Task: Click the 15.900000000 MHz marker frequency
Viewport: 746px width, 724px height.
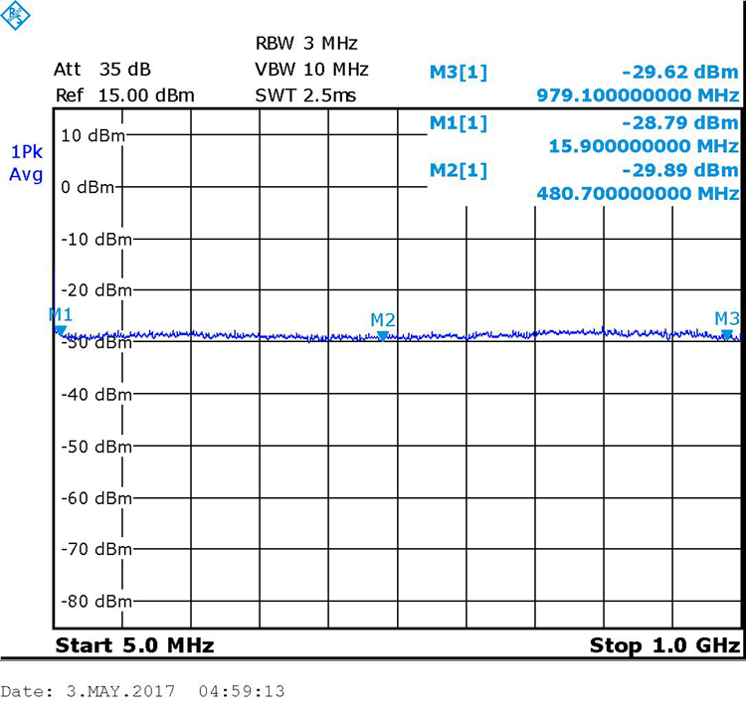Action: coord(644,145)
